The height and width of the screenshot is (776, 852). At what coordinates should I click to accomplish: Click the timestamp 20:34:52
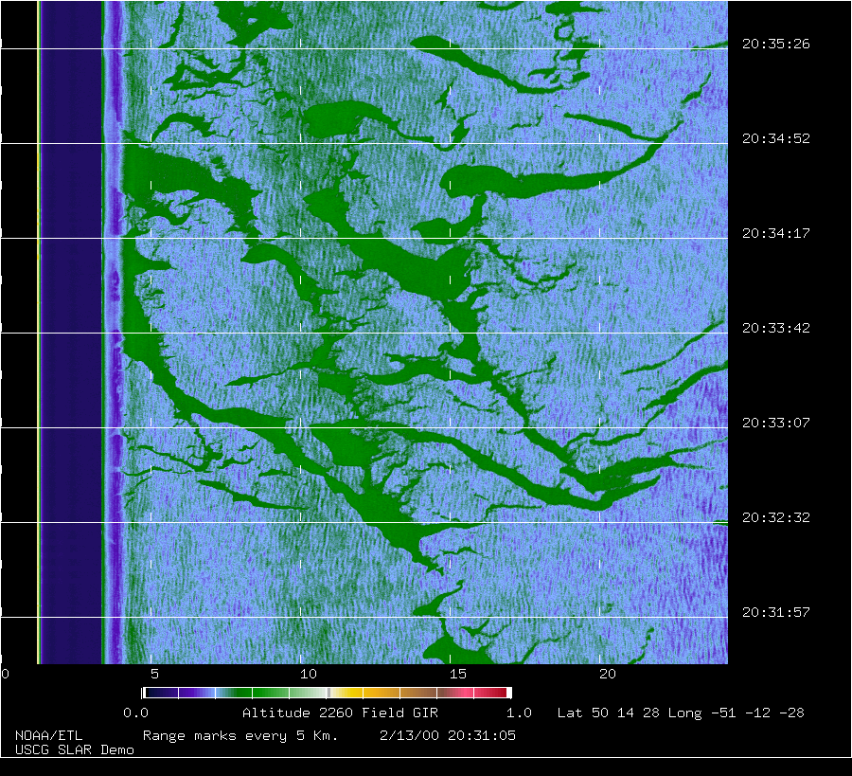click(775, 138)
